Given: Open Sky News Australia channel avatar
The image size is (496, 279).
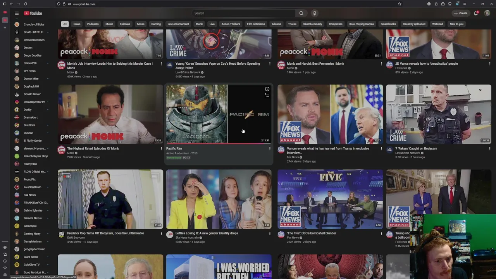Looking at the screenshot, I should point(170,234).
